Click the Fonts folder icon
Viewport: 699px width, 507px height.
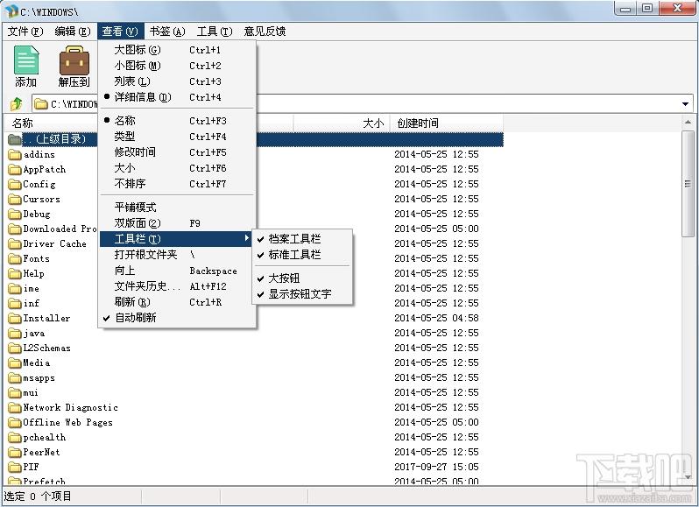click(15, 259)
